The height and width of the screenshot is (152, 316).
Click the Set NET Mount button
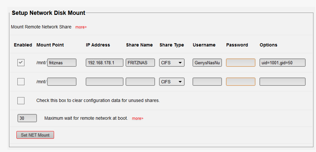(x=35, y=135)
